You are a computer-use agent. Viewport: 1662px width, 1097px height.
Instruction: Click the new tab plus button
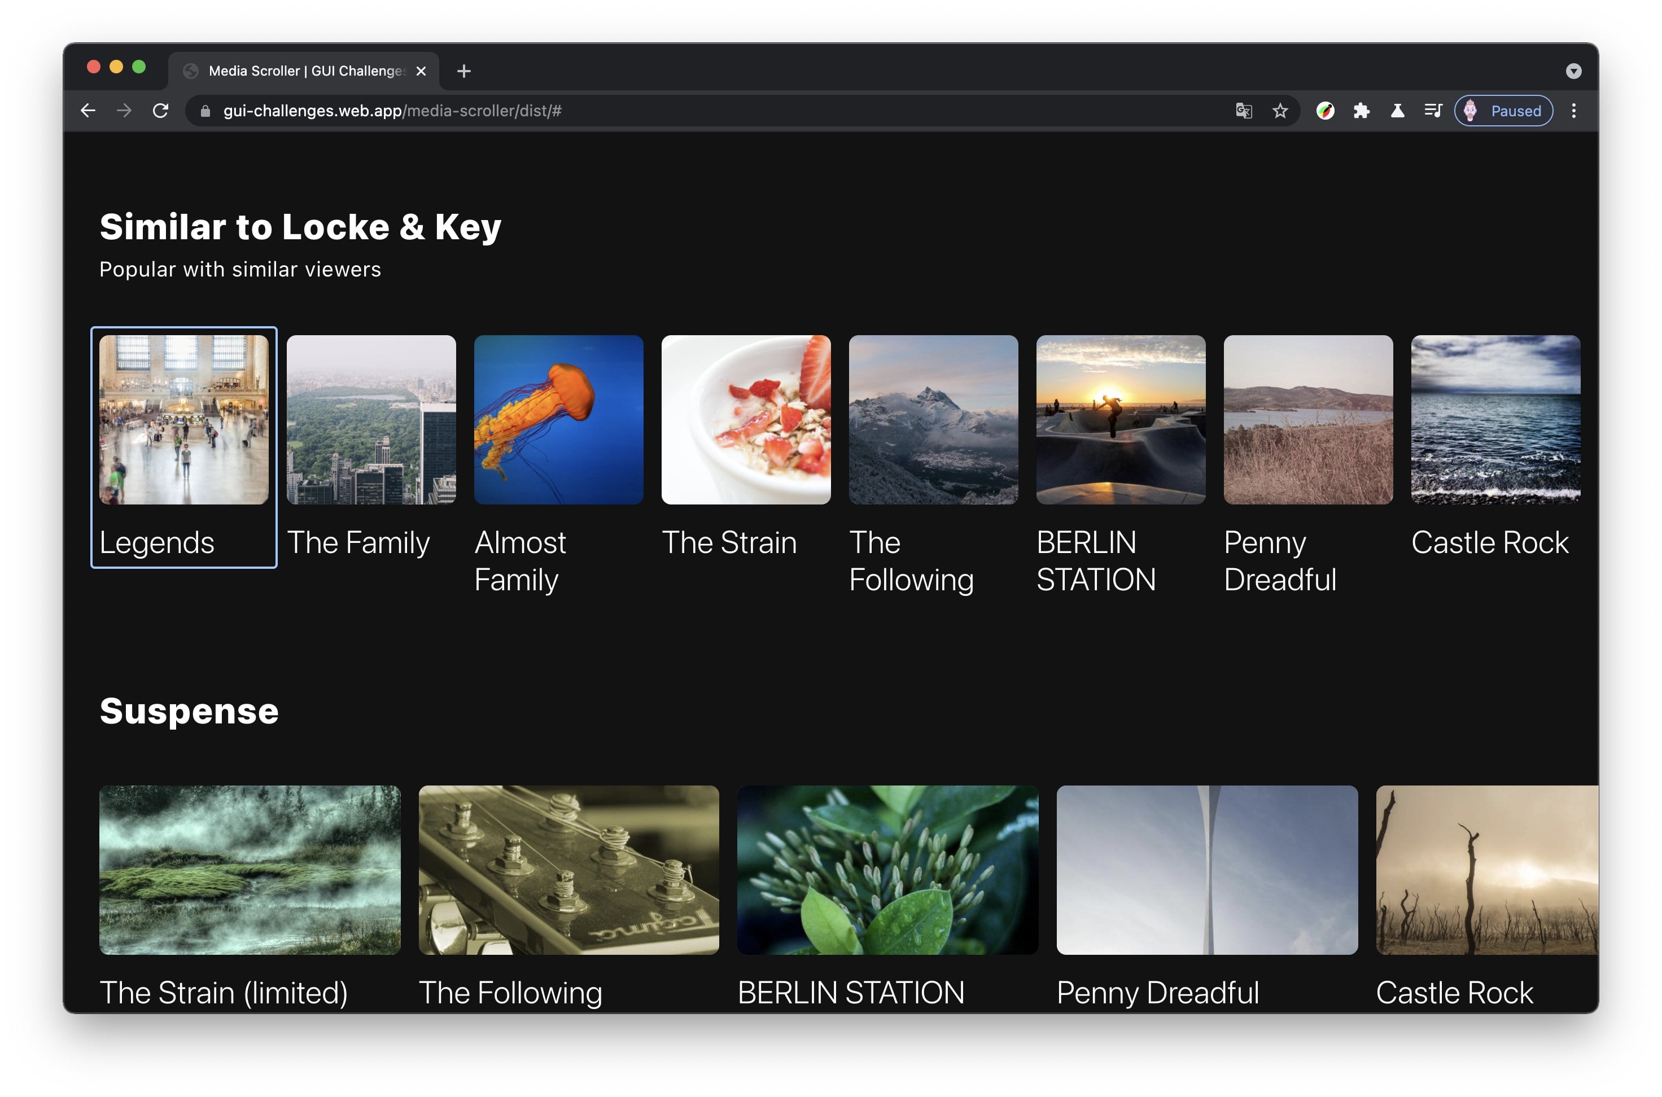click(463, 70)
